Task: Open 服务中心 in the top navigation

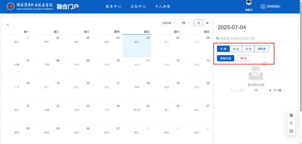Action: coord(113,6)
